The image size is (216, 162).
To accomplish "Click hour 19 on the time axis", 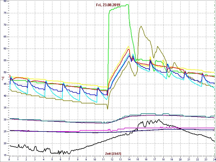I will (x=172, y=159).
